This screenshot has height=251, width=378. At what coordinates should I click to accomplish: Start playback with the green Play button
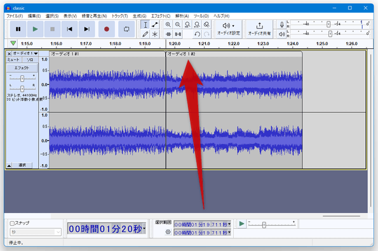(x=35, y=29)
